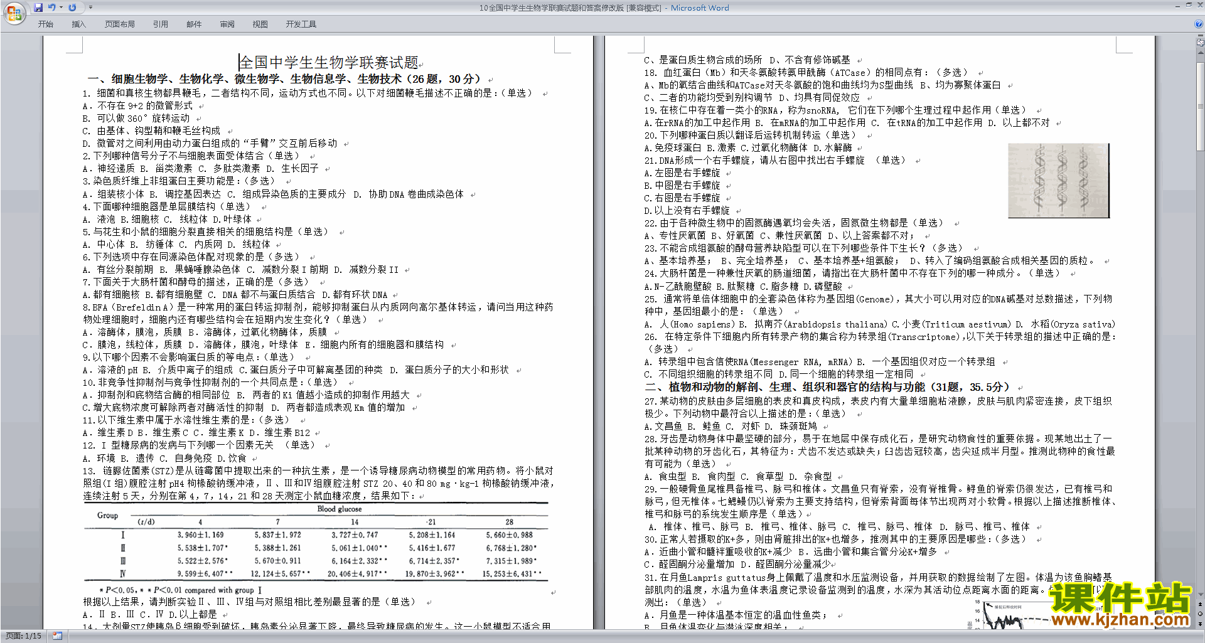Image resolution: width=1205 pixels, height=643 pixels.
Task: Click the vertical scrollbar down arrow
Action: pos(1200,595)
